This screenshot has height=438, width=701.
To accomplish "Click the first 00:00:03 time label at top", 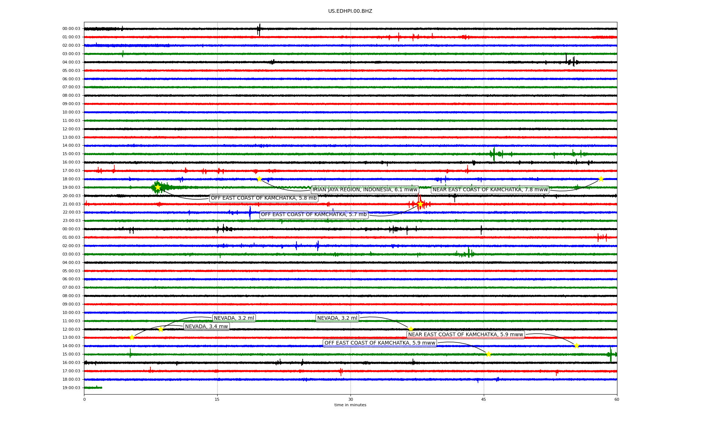I will tap(71, 28).
